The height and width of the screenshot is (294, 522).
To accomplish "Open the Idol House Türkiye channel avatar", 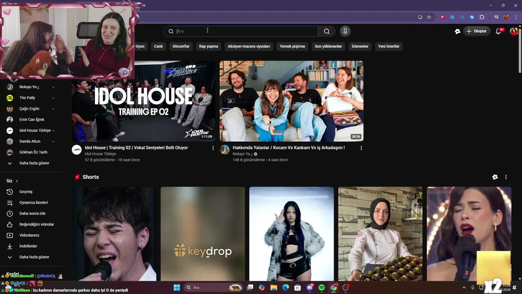I will pos(77,149).
